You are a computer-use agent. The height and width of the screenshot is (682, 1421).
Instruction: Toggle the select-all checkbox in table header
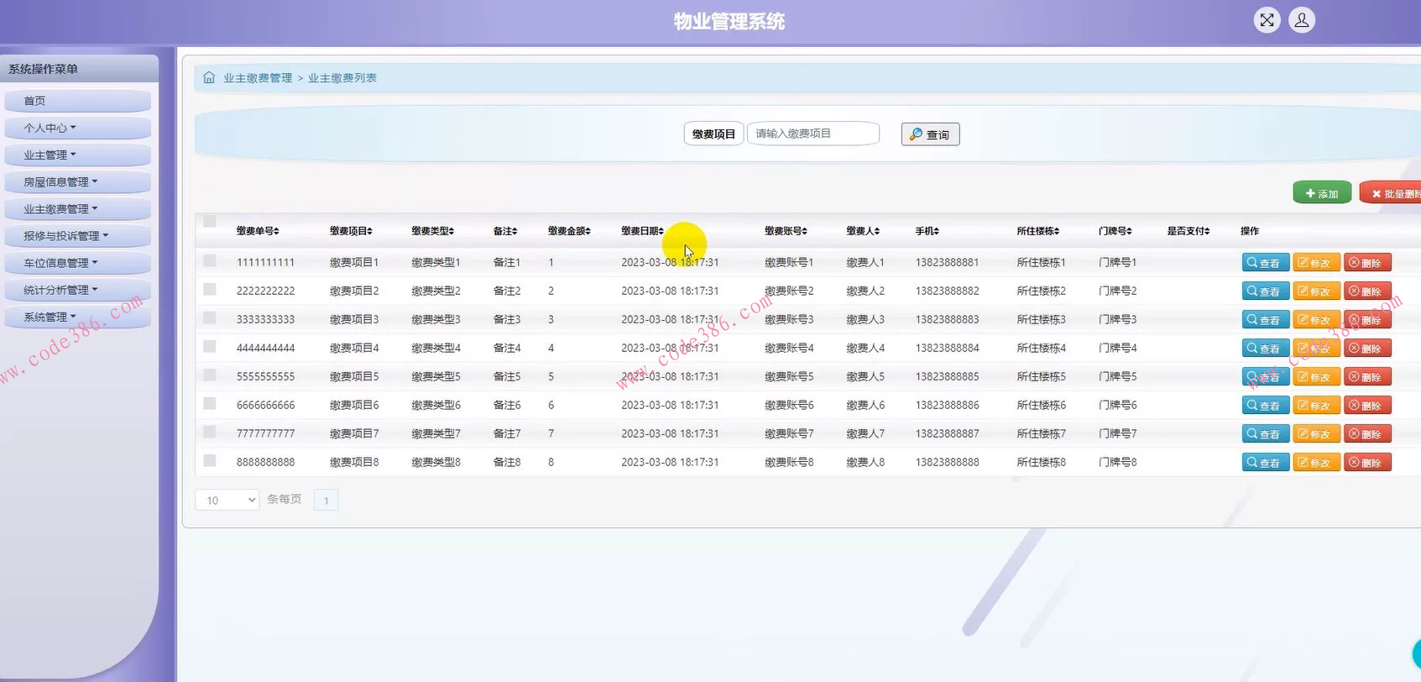pos(210,222)
